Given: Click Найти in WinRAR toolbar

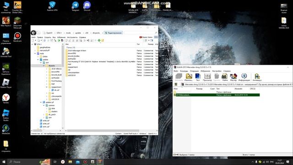Looking at the screenshot, I should tap(225, 77).
